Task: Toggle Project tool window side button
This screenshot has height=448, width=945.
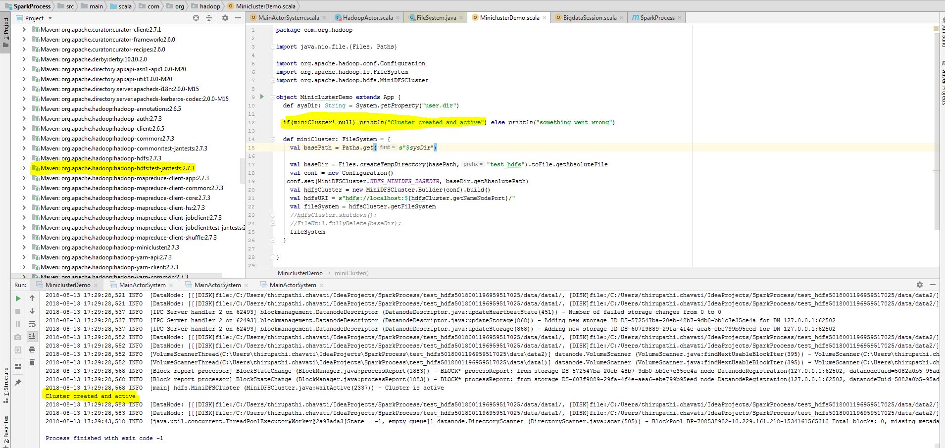Action: pyautogui.click(x=5, y=33)
